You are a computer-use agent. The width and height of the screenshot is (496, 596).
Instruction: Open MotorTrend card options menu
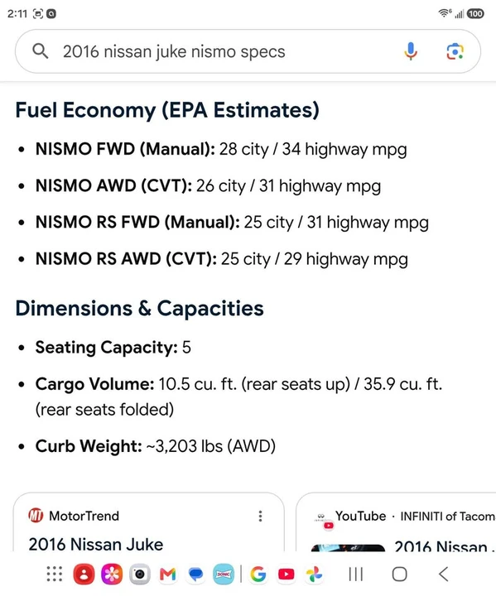tap(260, 516)
